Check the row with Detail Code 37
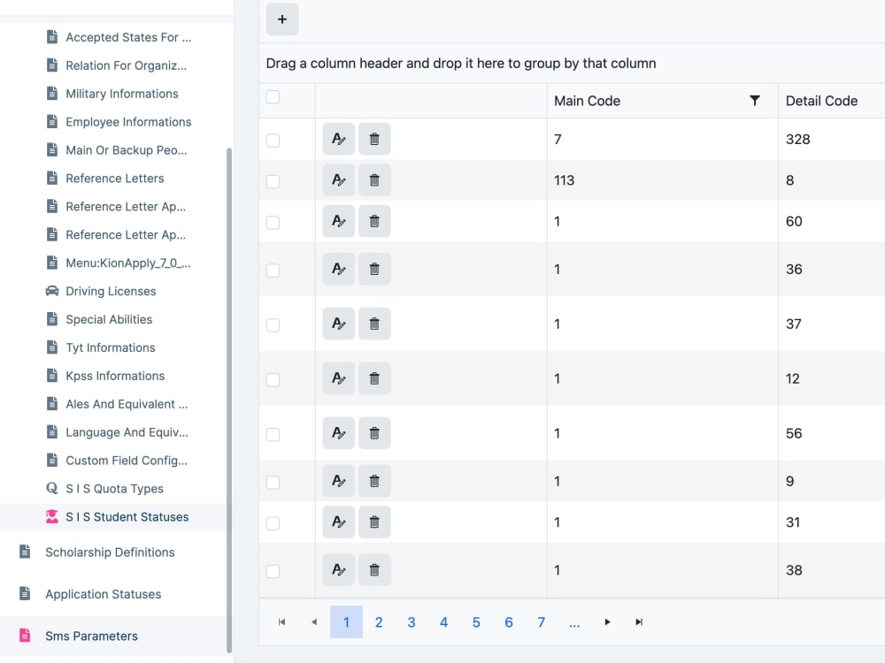This screenshot has height=663, width=885. click(273, 325)
